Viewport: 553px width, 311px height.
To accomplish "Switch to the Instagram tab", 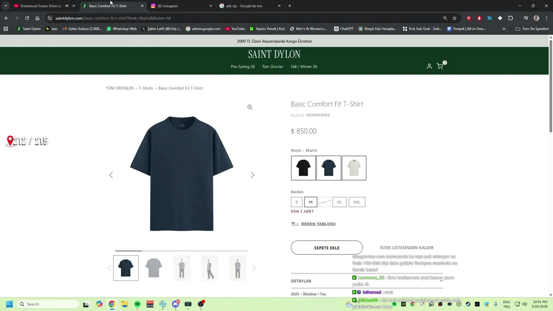I will pyautogui.click(x=182, y=6).
